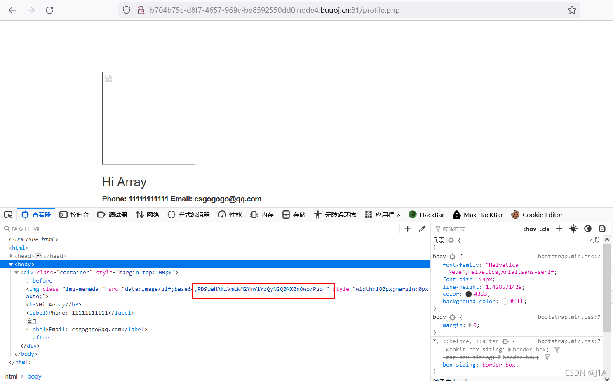613x381 pixels.
Task: Open bootstrap.min.css:7 source for font-family rule
Action: (x=569, y=256)
